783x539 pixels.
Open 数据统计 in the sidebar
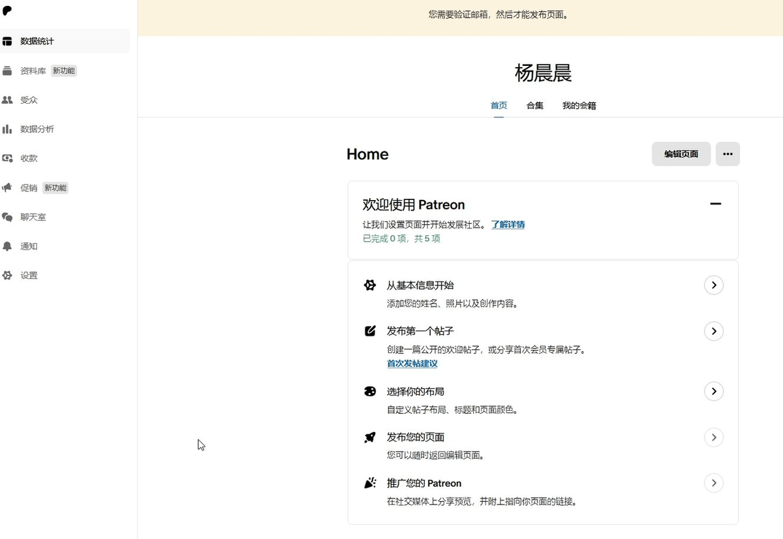[65, 41]
